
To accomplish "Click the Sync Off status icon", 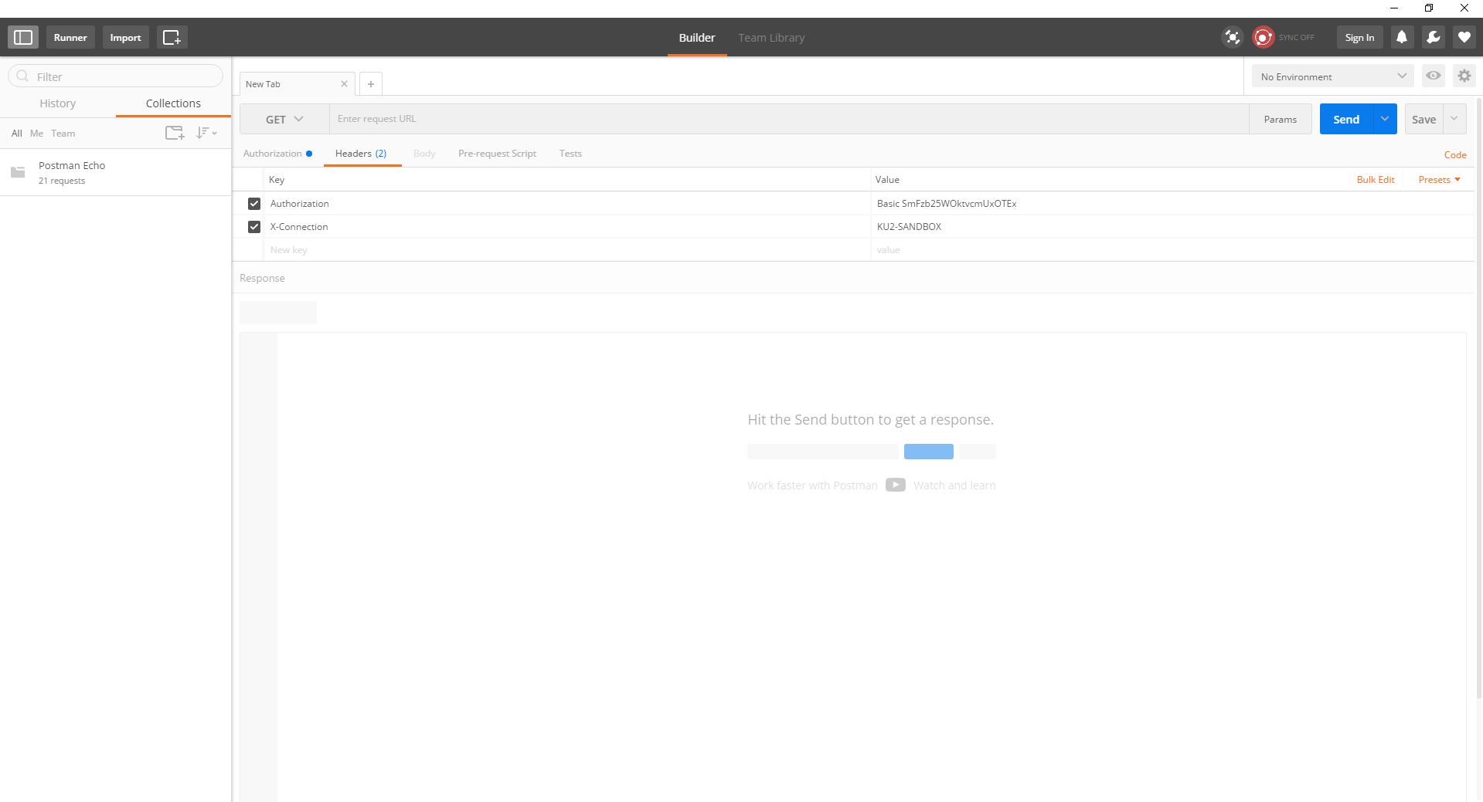I will 1263,37.
